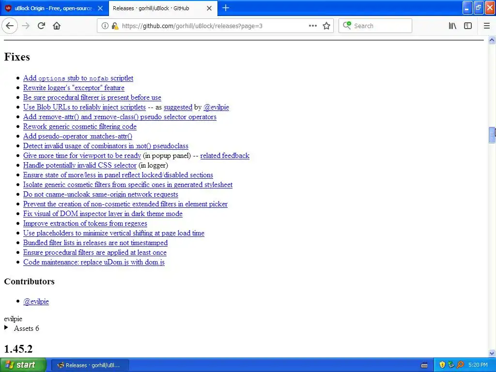Reload the current page
The height and width of the screenshot is (372, 496).
point(41,26)
